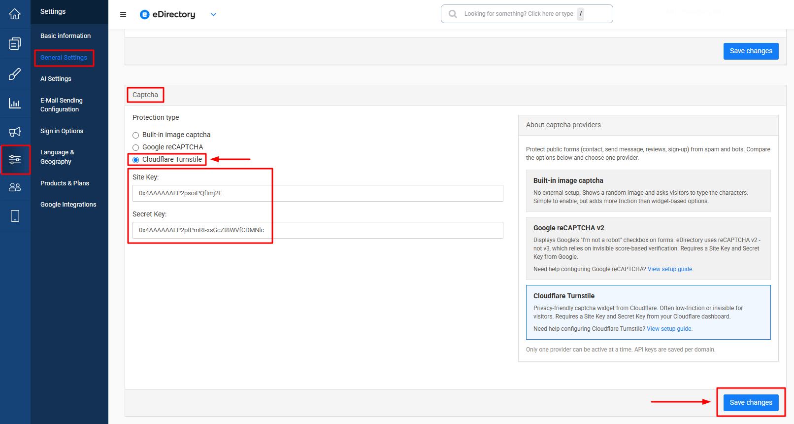Screen dimensions: 794x424
Task: Open Language & Geography settings
Action: tap(57, 157)
